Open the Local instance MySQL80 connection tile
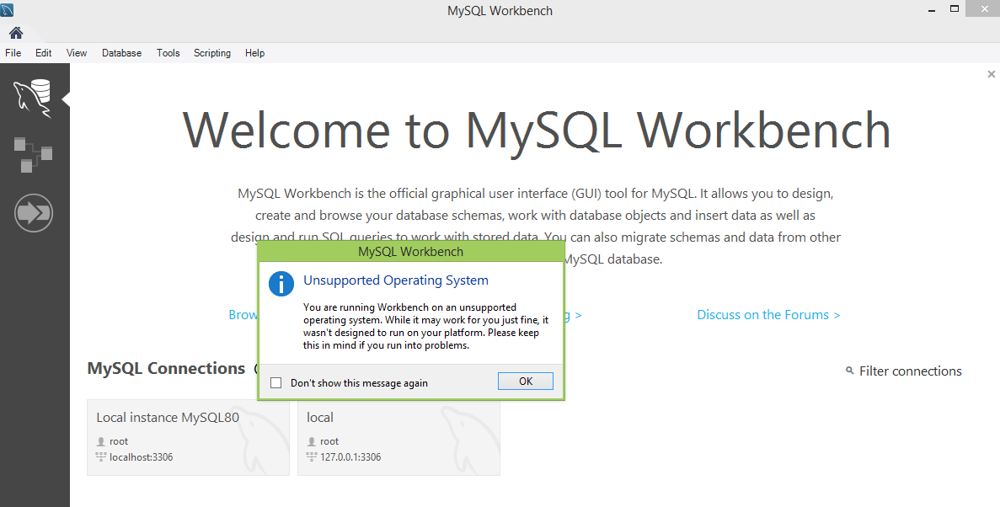Image resolution: width=1000 pixels, height=507 pixels. pyautogui.click(x=188, y=437)
